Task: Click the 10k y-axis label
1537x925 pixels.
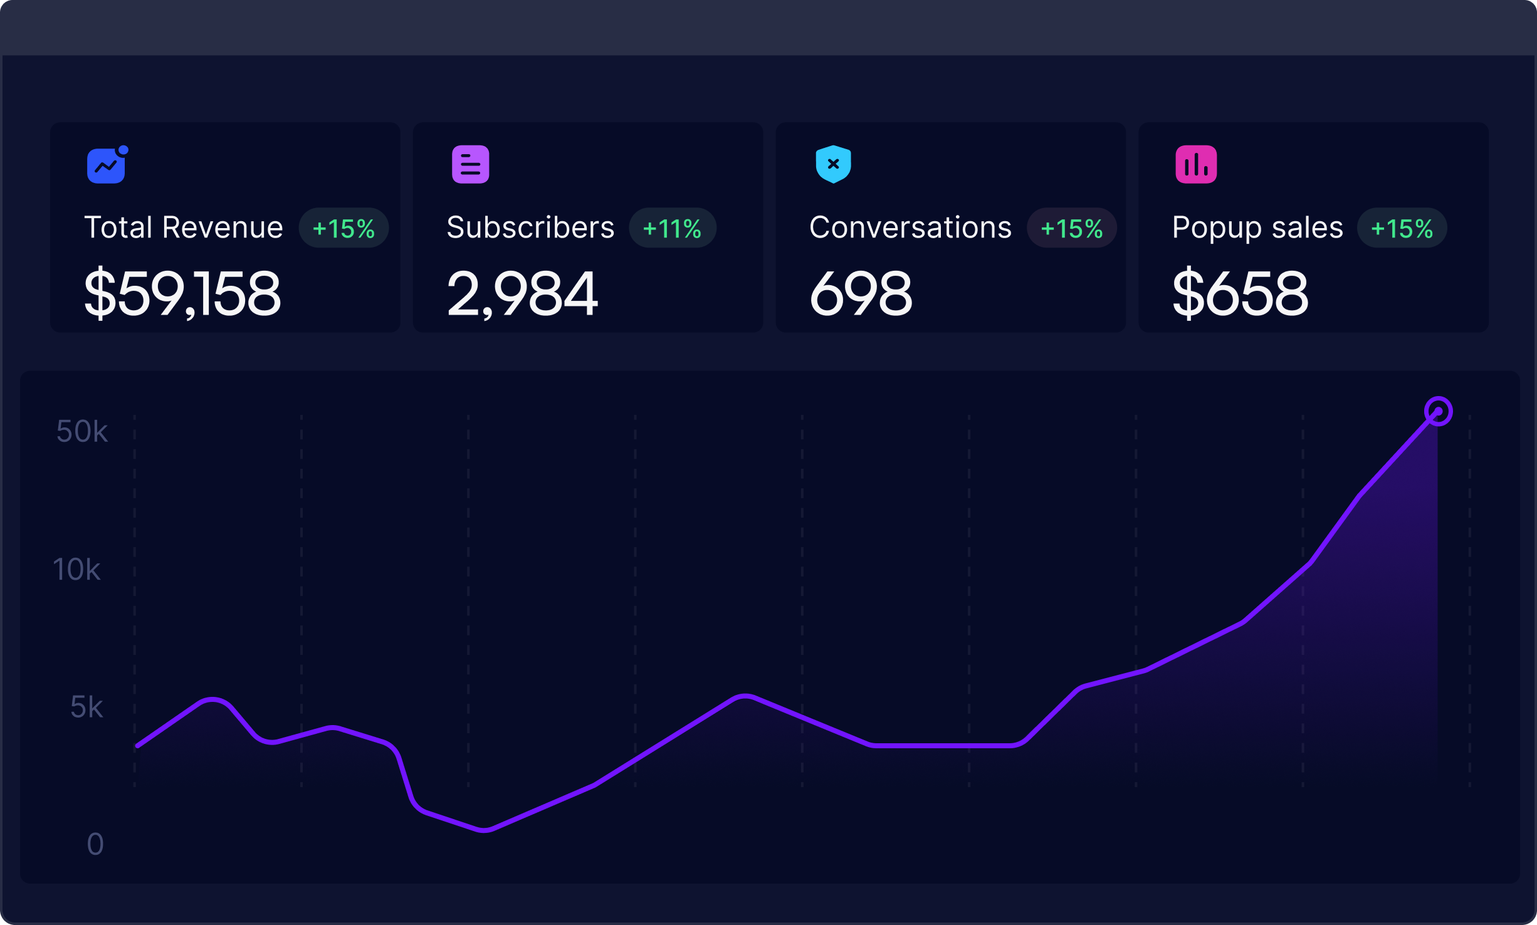Action: (x=76, y=570)
